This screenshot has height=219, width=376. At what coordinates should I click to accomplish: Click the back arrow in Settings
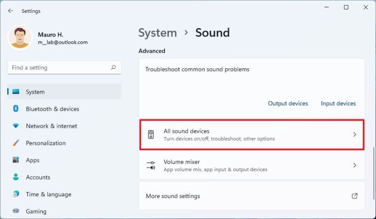10,10
